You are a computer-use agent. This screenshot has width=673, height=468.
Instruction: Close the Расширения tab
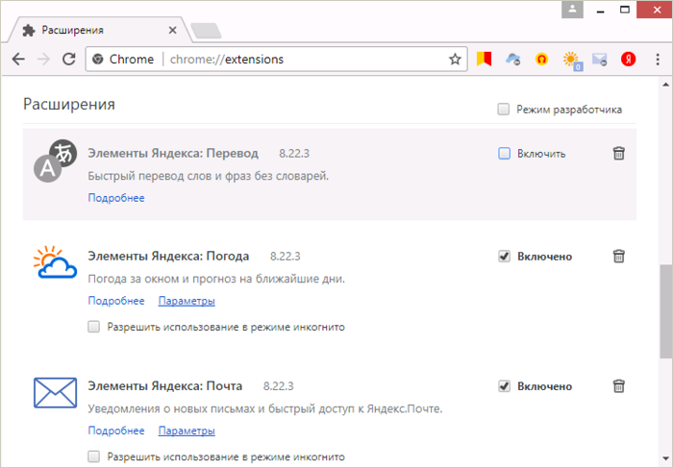(172, 30)
